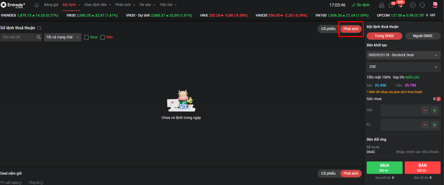Open the settings gear icon
The height and width of the screenshot is (185, 444).
tap(413, 5)
